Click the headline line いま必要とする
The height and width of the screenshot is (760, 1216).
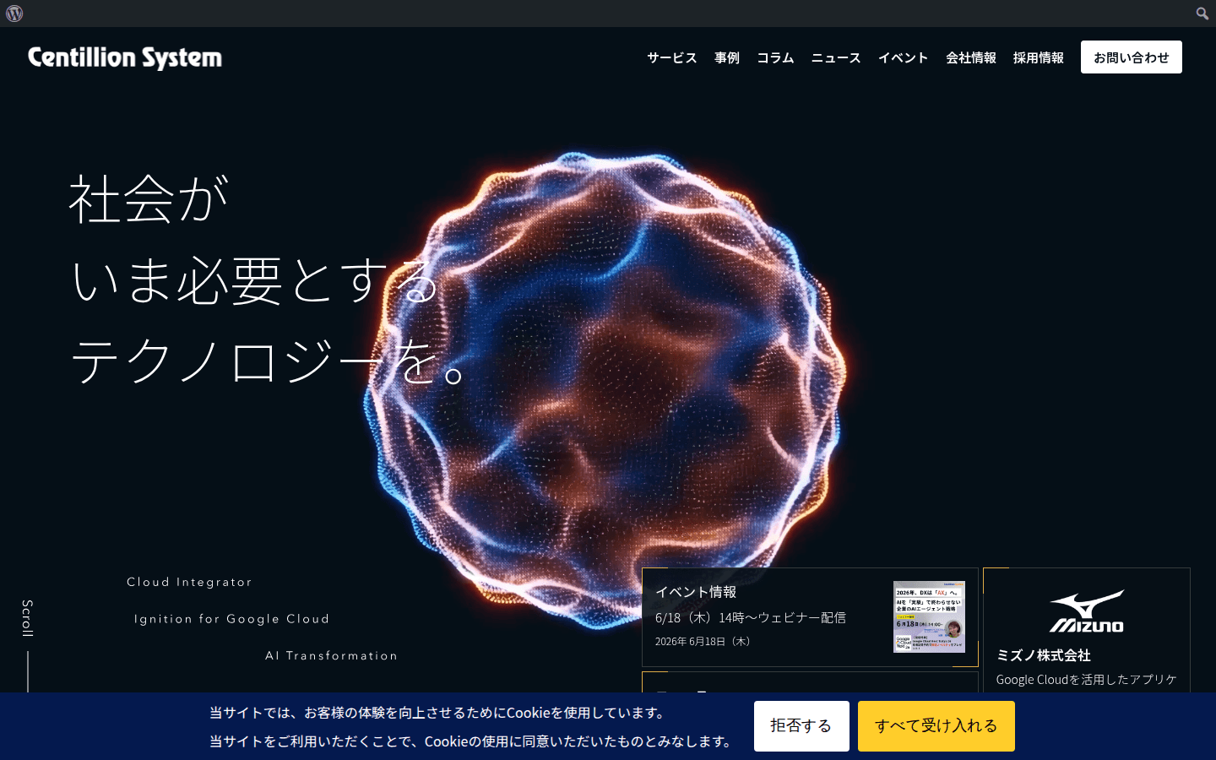(255, 281)
